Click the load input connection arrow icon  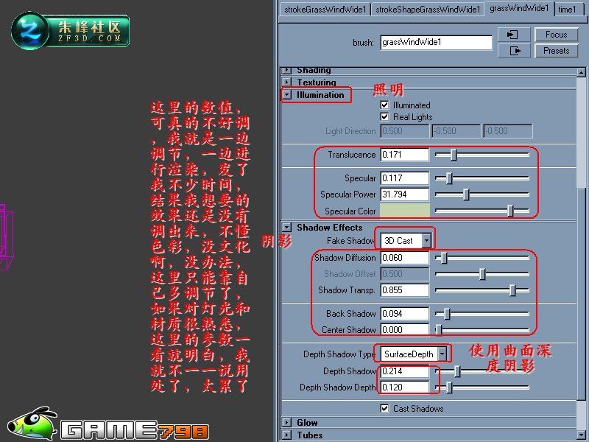pyautogui.click(x=513, y=35)
